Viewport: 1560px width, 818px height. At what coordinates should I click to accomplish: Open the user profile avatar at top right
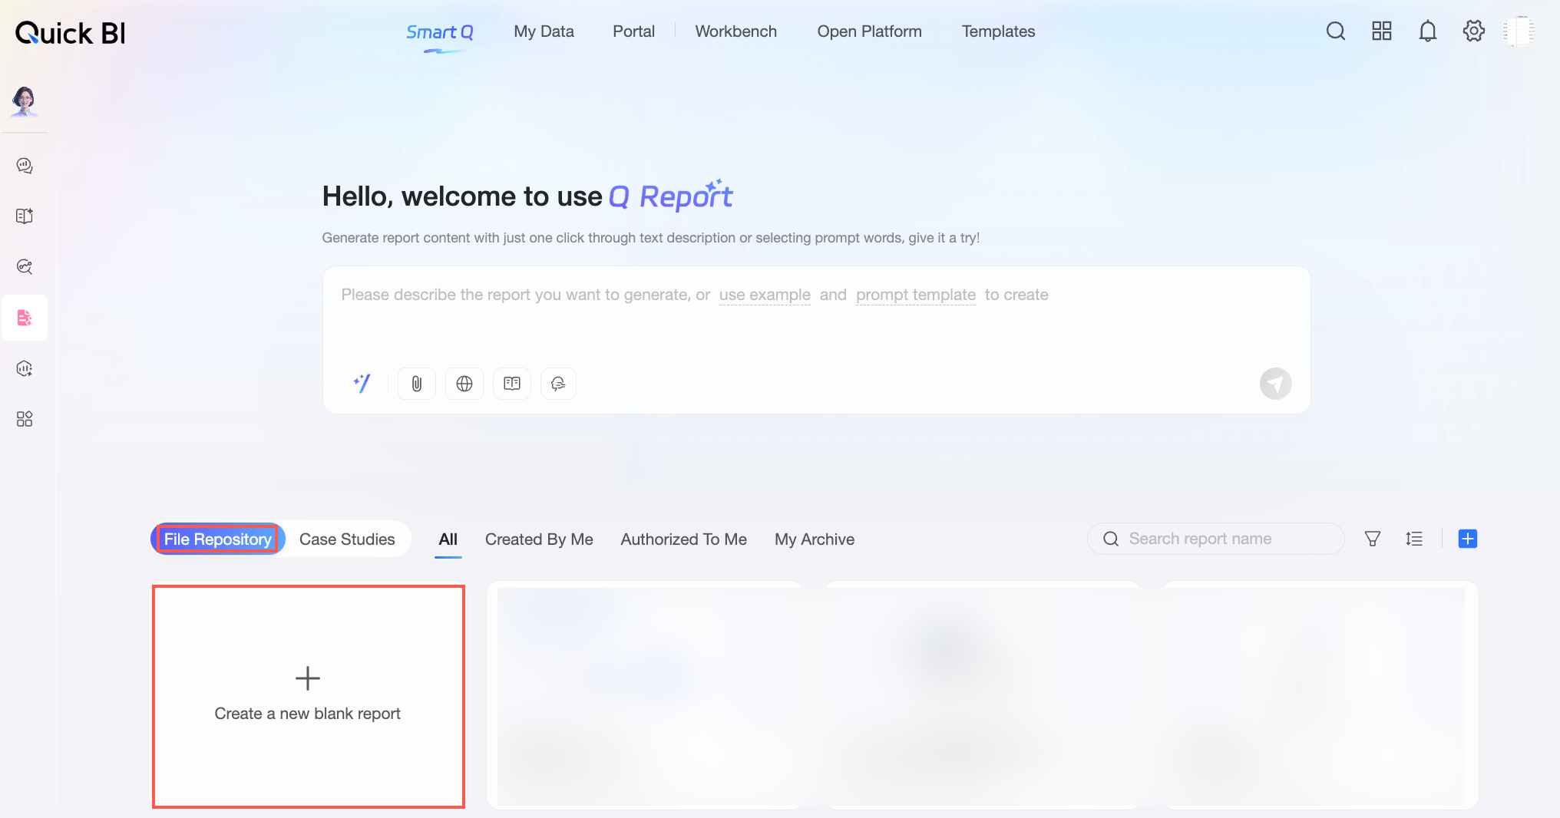(x=1519, y=31)
